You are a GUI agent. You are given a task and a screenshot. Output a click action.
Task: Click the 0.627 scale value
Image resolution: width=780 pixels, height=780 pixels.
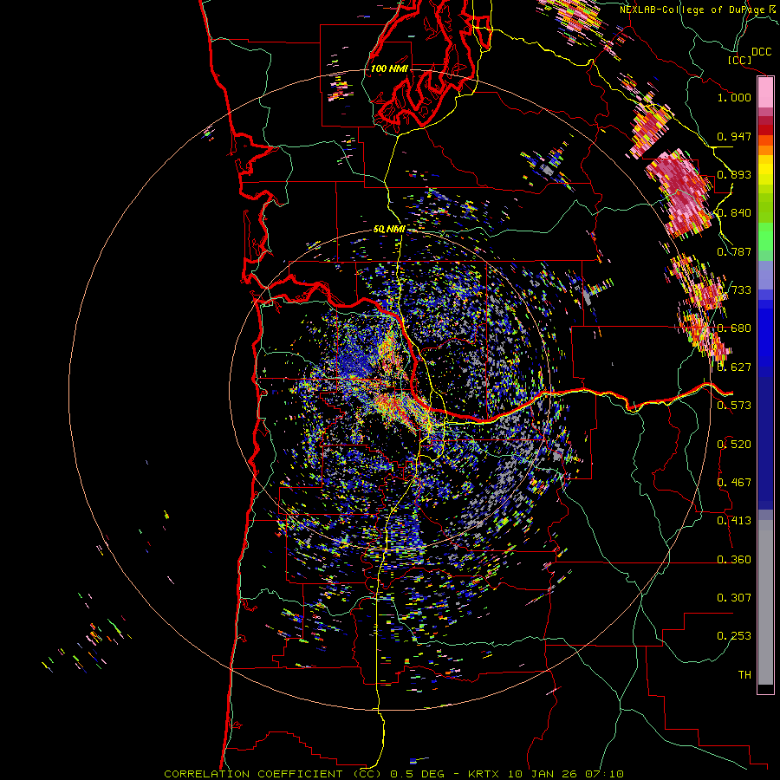pyautogui.click(x=734, y=367)
